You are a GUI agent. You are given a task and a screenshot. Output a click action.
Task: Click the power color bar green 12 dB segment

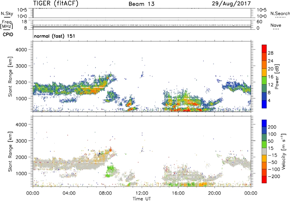[264, 81]
